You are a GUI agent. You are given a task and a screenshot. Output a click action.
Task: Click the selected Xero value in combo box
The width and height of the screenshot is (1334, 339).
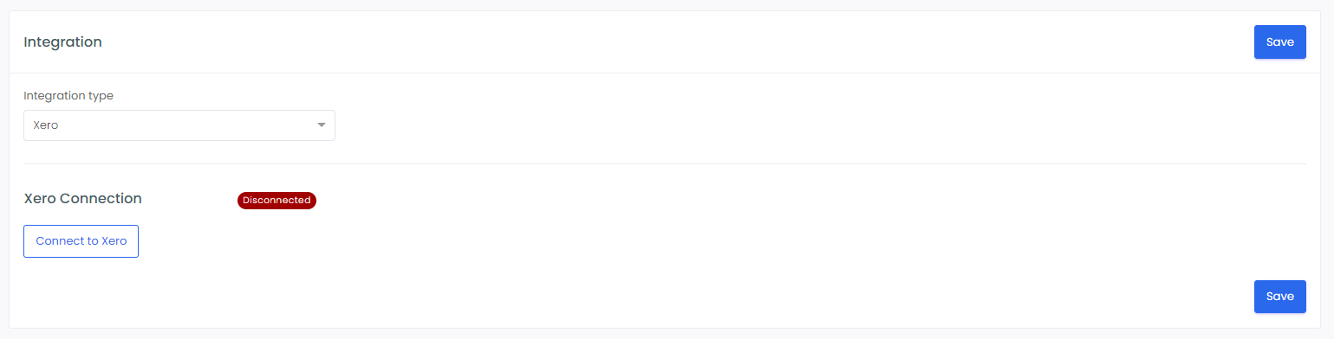pyautogui.click(x=45, y=125)
